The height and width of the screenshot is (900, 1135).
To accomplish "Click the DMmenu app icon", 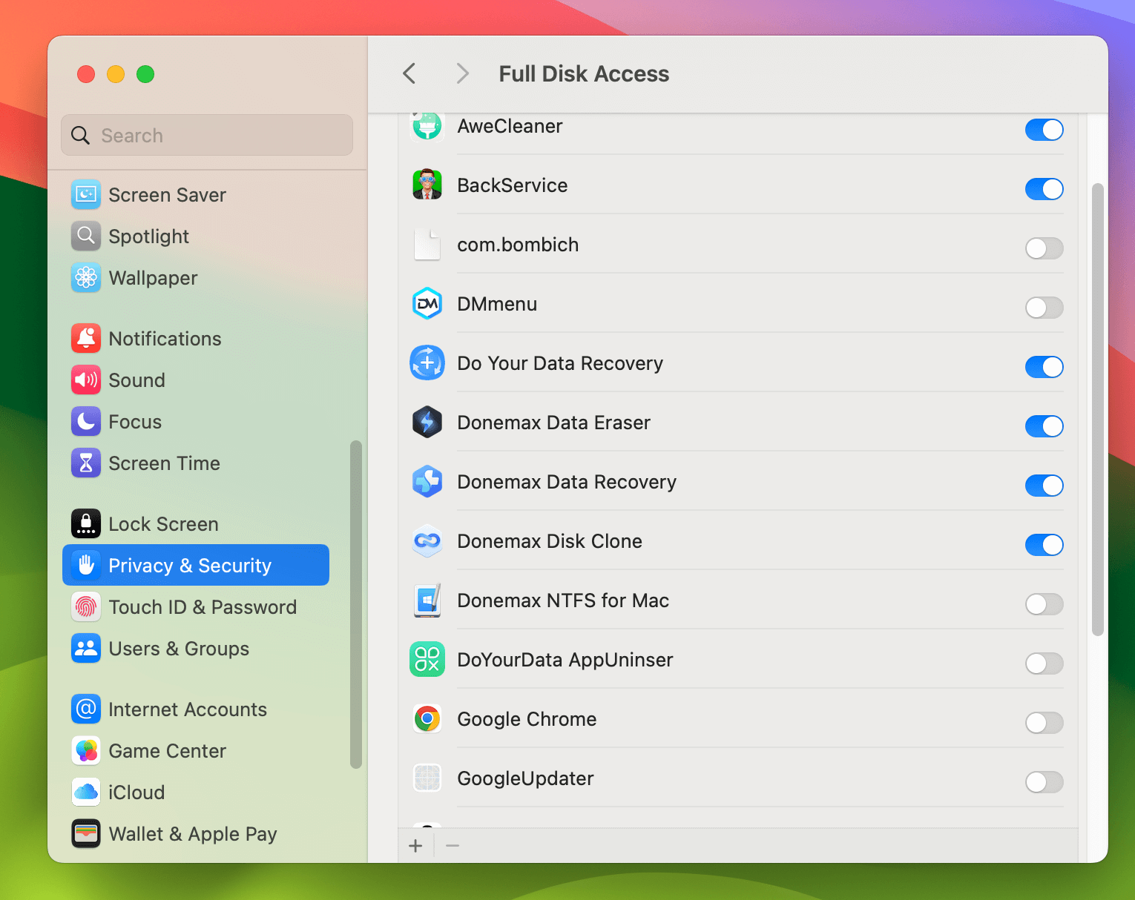I will tap(427, 303).
